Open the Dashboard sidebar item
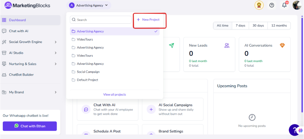This screenshot has width=304, height=139. coord(30,20)
